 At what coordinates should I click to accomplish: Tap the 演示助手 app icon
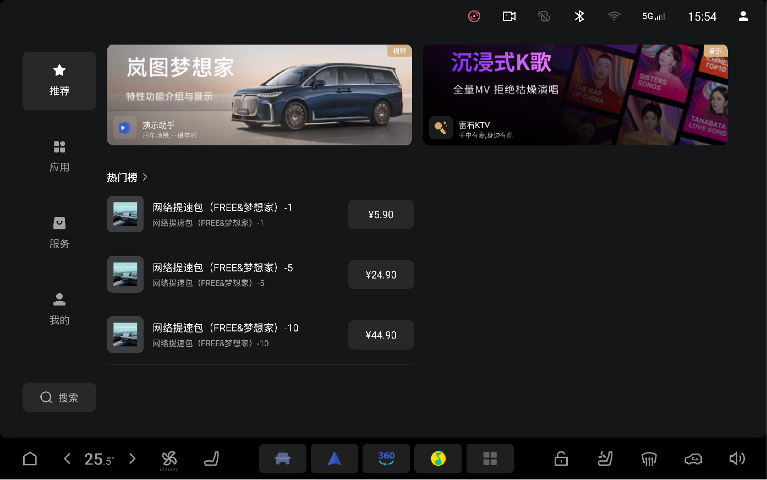tap(124, 128)
